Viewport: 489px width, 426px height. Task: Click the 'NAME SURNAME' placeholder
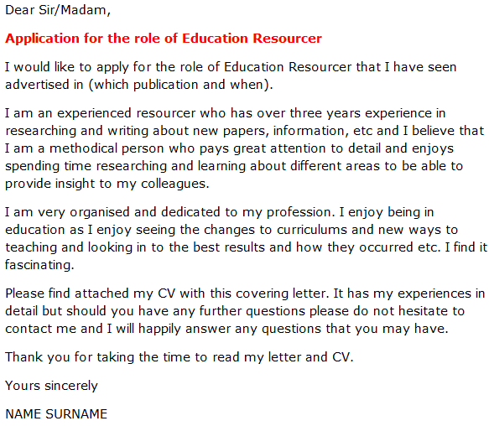pyautogui.click(x=56, y=414)
